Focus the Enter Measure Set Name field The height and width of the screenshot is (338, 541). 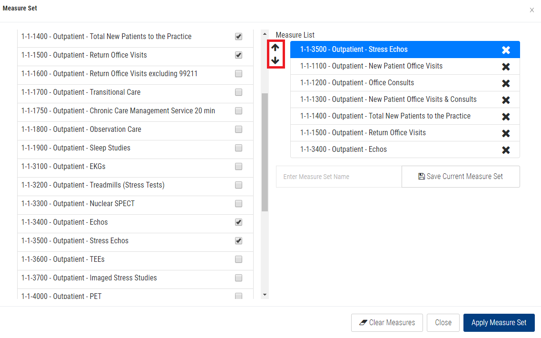click(338, 177)
